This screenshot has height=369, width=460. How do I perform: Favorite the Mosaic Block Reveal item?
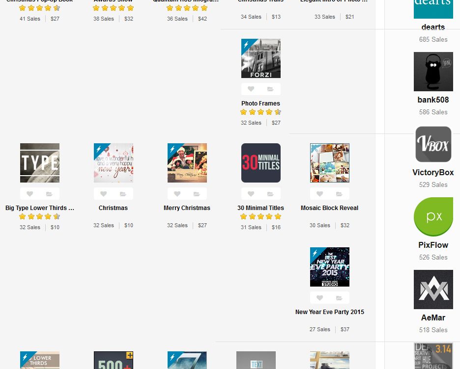320,194
